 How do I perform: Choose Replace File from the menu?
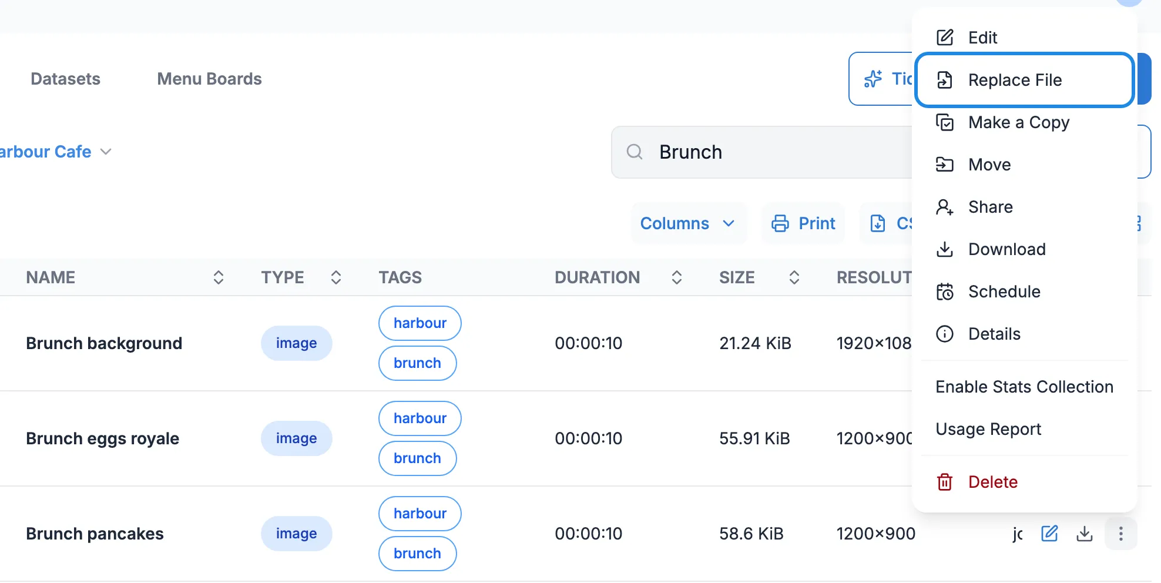click(x=1024, y=80)
